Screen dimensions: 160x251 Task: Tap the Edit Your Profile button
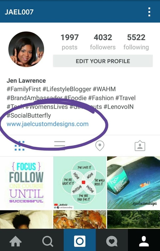pos(103,61)
